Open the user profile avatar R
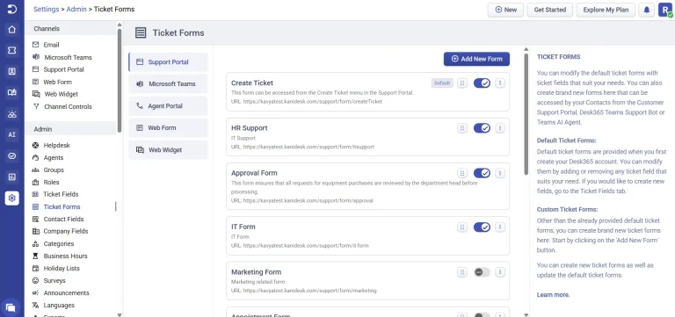675x317 pixels. (x=665, y=10)
